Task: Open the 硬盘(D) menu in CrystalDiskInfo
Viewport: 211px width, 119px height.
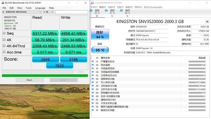Action: point(129,7)
